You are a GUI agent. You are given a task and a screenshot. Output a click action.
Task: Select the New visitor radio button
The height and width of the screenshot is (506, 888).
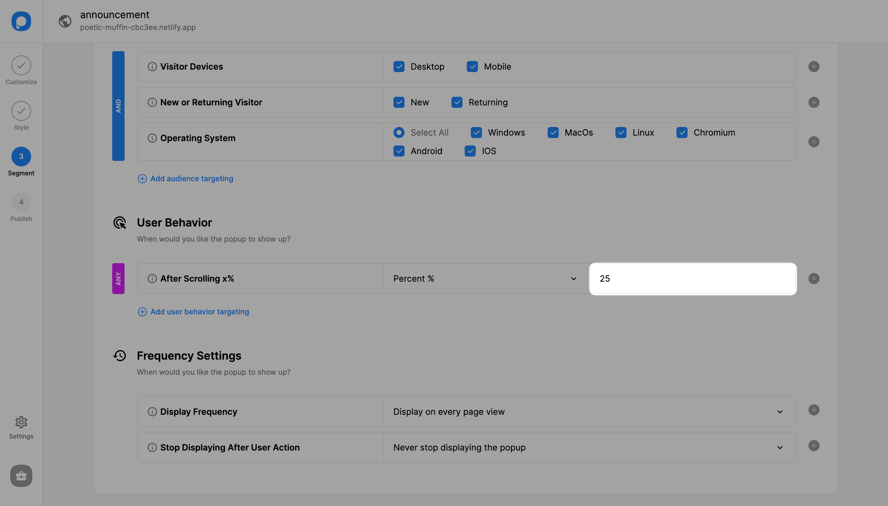click(398, 102)
